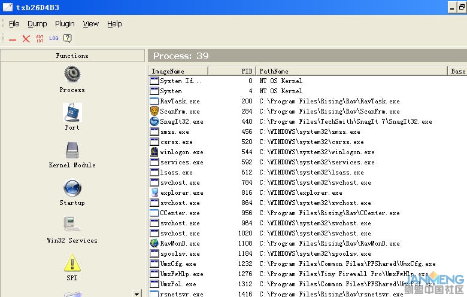The width and height of the screenshot is (467, 297).
Task: Open the File menu
Action: pos(14,24)
